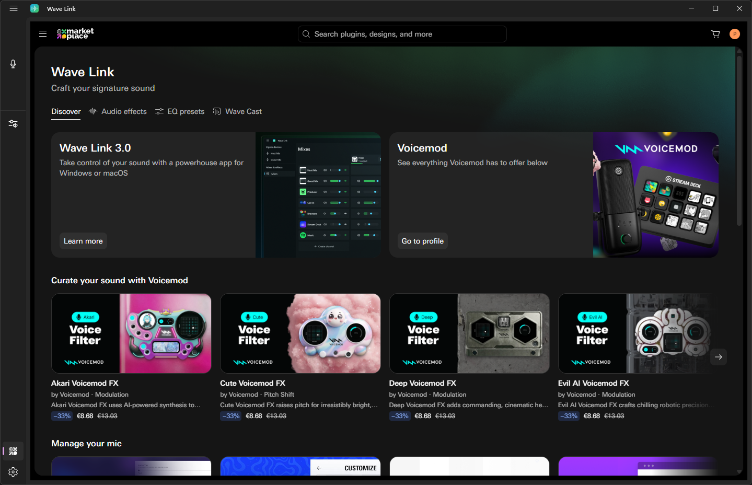This screenshot has width=752, height=485.
Task: Select the Discover tab
Action: click(x=66, y=111)
